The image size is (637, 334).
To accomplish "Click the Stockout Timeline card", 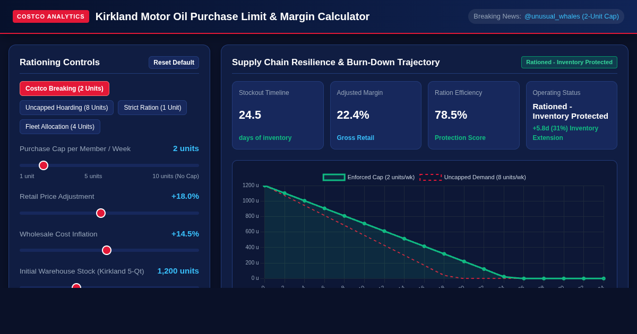I will click(278, 115).
